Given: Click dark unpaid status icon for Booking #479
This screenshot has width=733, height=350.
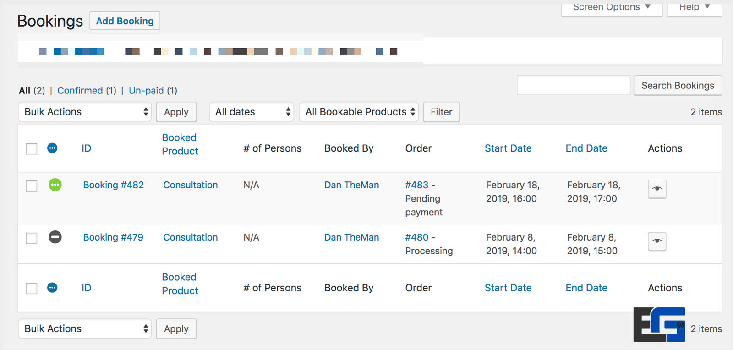Looking at the screenshot, I should click(55, 237).
